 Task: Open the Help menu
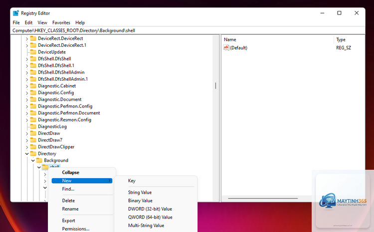pyautogui.click(x=80, y=22)
